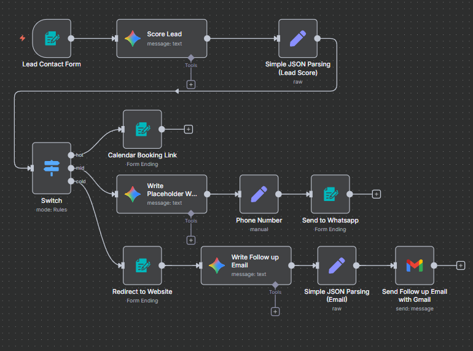The image size is (473, 351).
Task: Select the Write Placeholder AI node
Action: 162,194
